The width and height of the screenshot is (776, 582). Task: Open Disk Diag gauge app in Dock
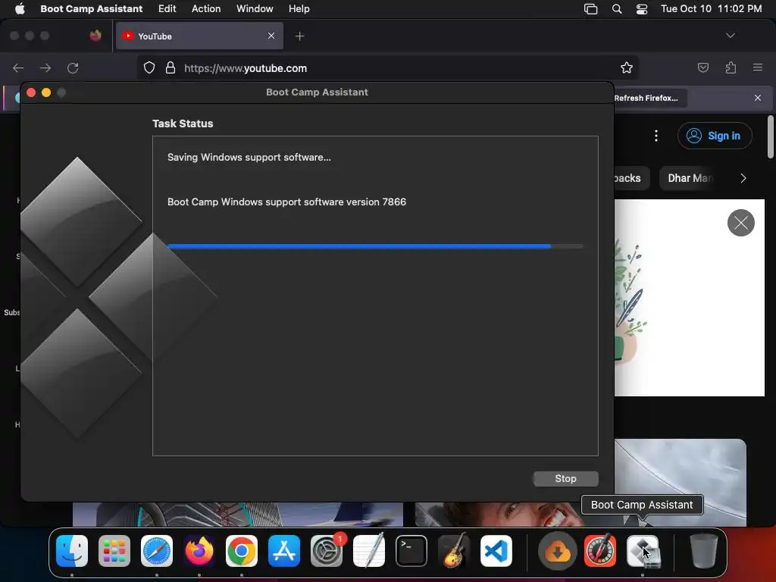pos(600,551)
